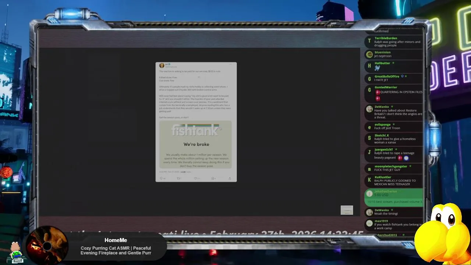Click the tweet author's profile avatar
The height and width of the screenshot is (265, 471).
point(162,65)
